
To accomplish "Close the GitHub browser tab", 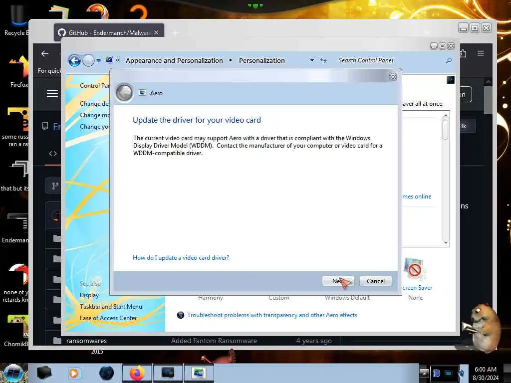I will [156, 32].
